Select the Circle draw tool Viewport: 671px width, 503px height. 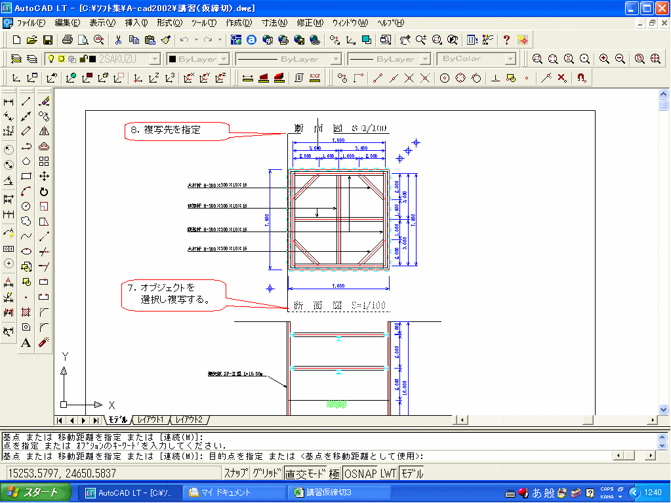(26, 207)
